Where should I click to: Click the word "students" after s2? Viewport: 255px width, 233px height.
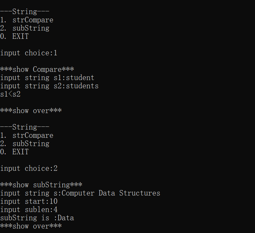(82, 86)
